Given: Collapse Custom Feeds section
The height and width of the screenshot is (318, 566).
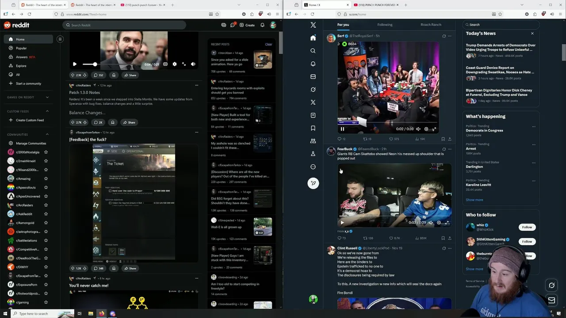Looking at the screenshot, I should tap(47, 111).
